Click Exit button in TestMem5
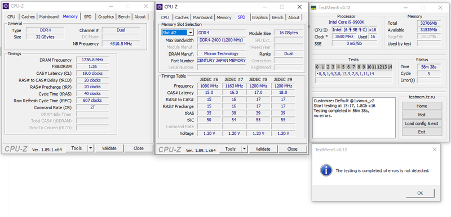Viewport: 451px width, 217px height. [x=422, y=132]
